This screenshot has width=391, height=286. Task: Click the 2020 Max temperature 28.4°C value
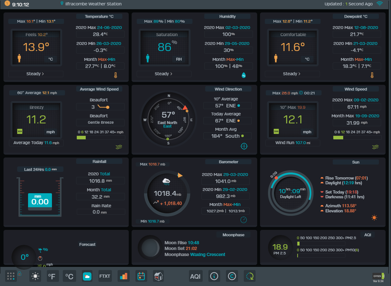click(x=100, y=34)
